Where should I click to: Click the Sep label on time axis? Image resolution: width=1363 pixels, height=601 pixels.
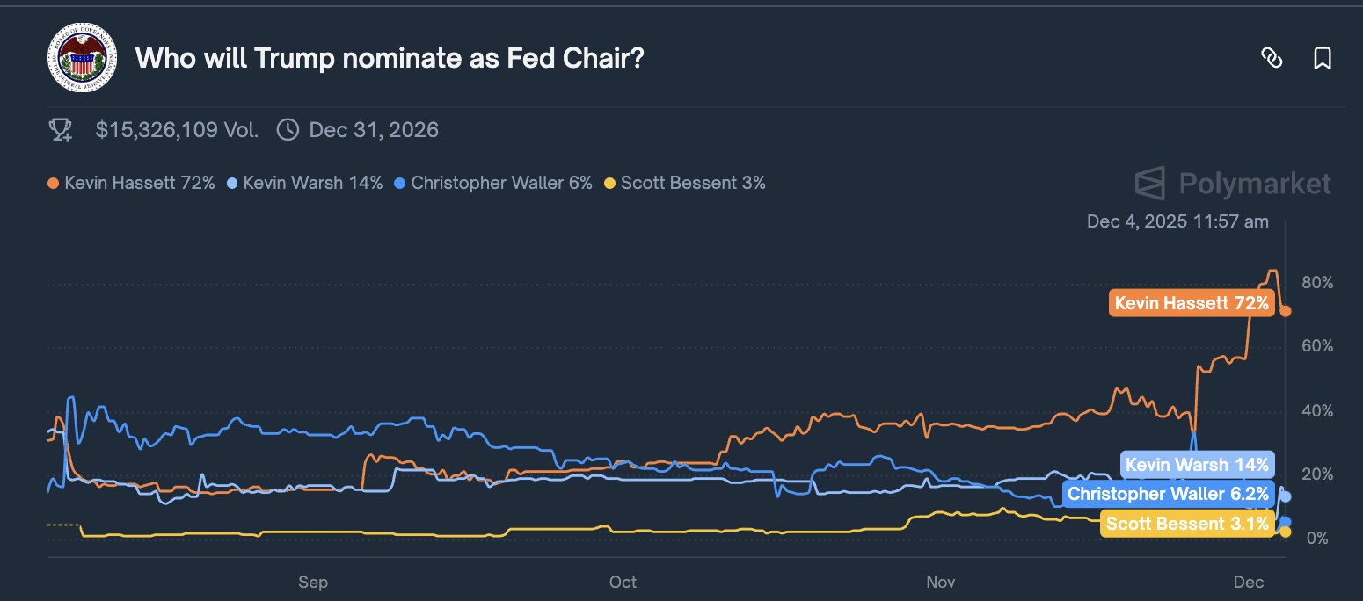(x=313, y=582)
